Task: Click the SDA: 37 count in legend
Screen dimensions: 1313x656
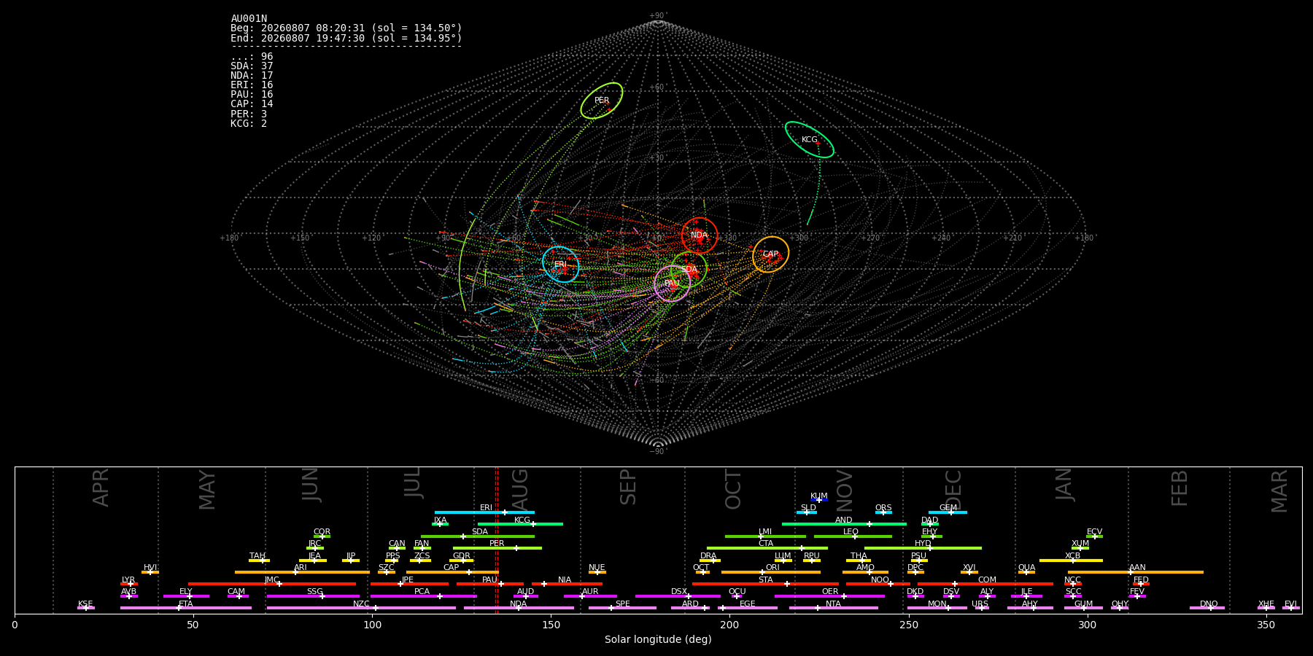Action: pos(252,66)
